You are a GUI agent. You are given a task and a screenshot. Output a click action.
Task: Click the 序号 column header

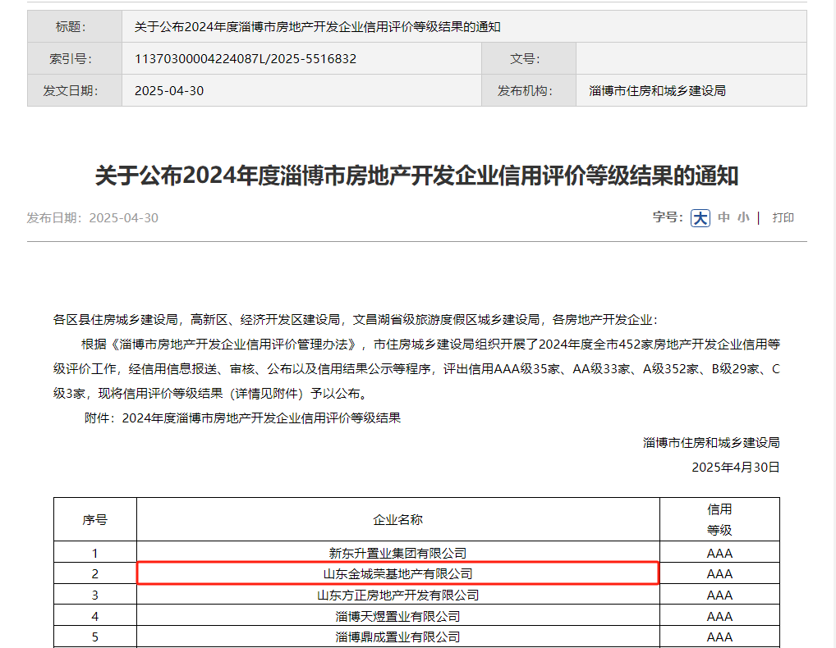(94, 519)
